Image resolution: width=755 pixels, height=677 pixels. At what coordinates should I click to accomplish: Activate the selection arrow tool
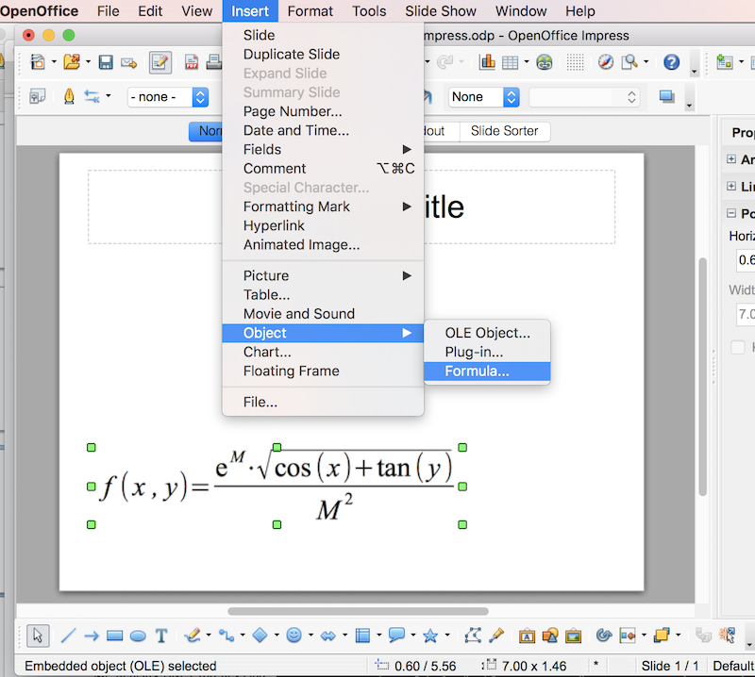36,636
